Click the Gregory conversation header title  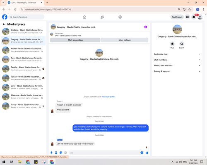(x=77, y=27)
